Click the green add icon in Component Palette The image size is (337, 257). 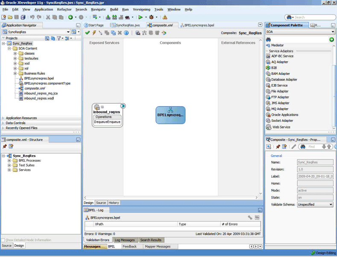click(x=331, y=39)
